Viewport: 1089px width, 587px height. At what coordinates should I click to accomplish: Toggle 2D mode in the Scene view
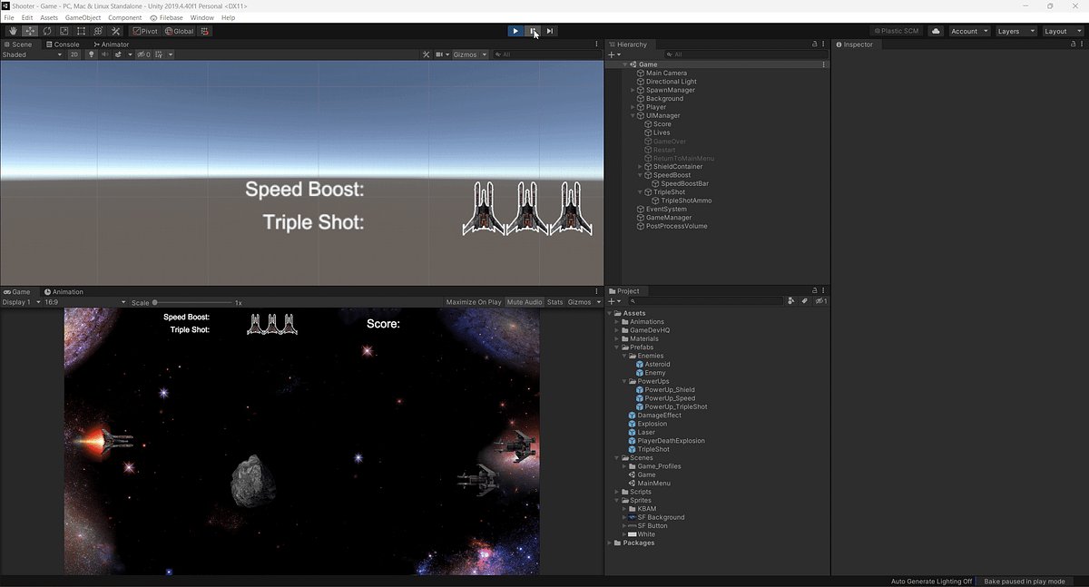(74, 54)
